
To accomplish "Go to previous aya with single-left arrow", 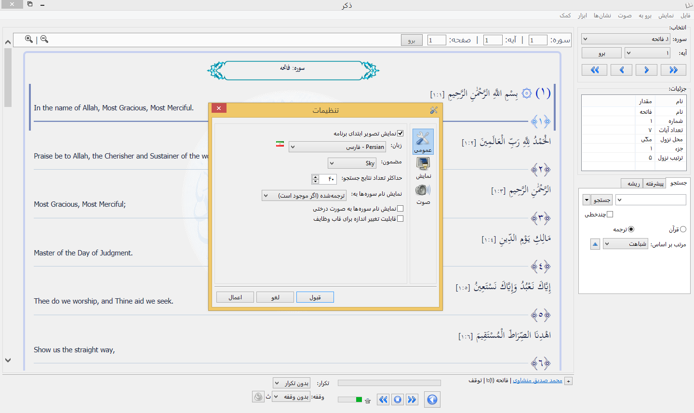I will click(x=622, y=70).
